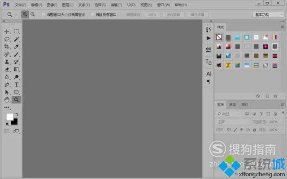Toggle lock position
The width and height of the screenshot is (287, 179).
pyautogui.click(x=242, y=130)
